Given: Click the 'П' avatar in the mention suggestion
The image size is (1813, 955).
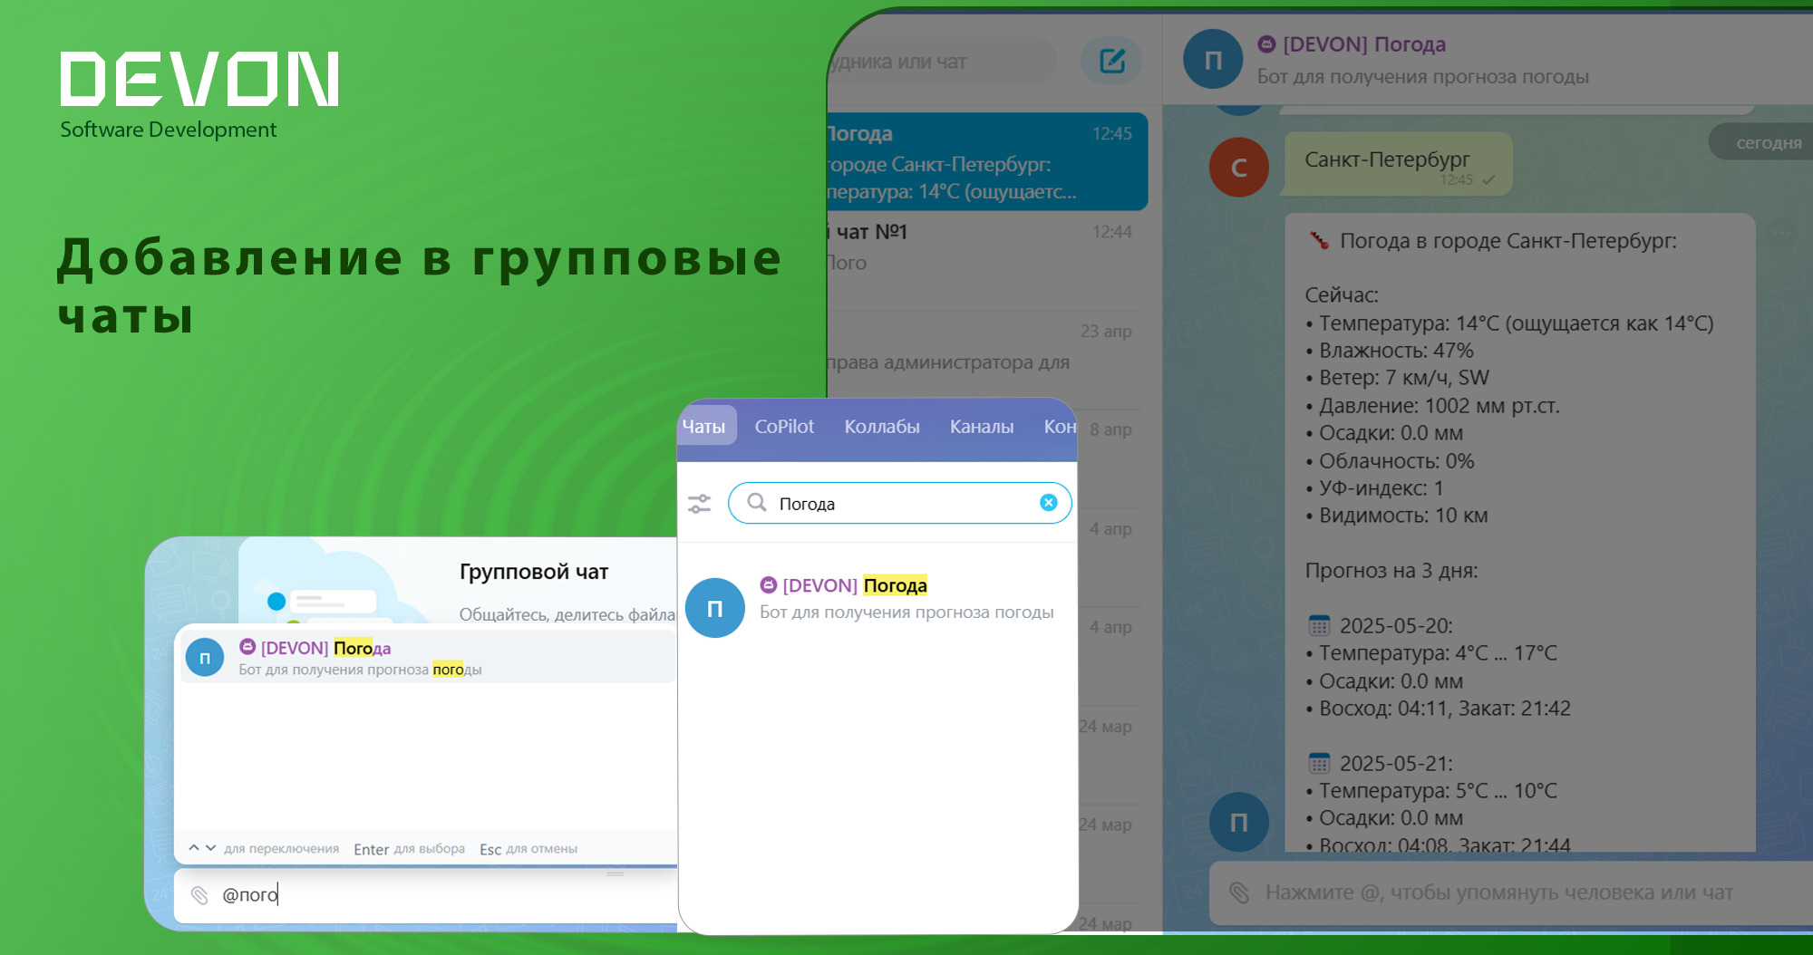Looking at the screenshot, I should [x=204, y=658].
